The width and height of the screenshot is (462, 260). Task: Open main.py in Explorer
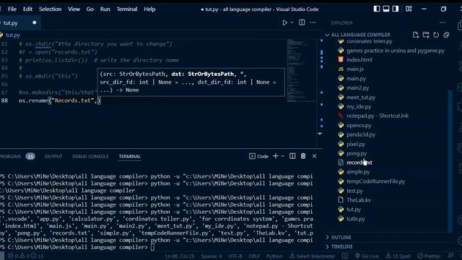(x=356, y=79)
